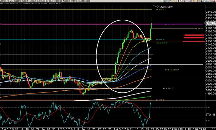Click the date axis label 28
This screenshot has height=130, width=216.
tap(110, 129)
